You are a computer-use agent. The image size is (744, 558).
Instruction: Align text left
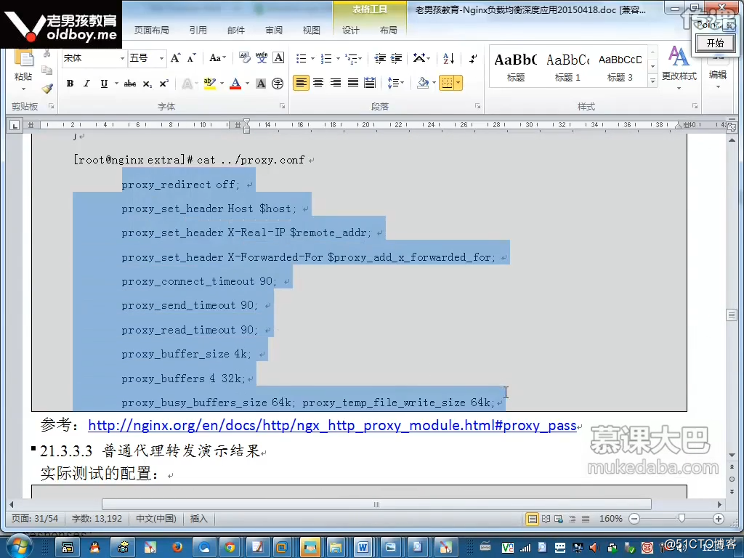[x=301, y=83]
